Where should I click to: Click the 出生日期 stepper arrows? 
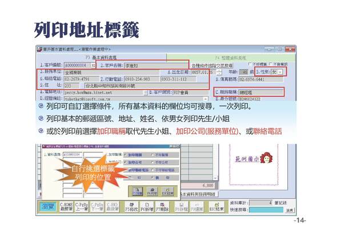219,72
